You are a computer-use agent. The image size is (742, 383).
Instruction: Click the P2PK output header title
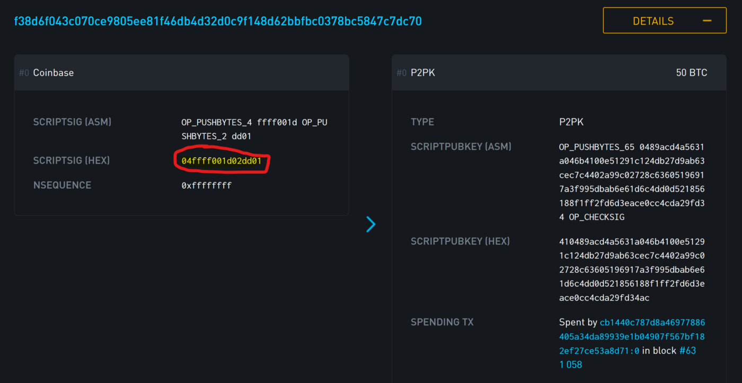(423, 73)
